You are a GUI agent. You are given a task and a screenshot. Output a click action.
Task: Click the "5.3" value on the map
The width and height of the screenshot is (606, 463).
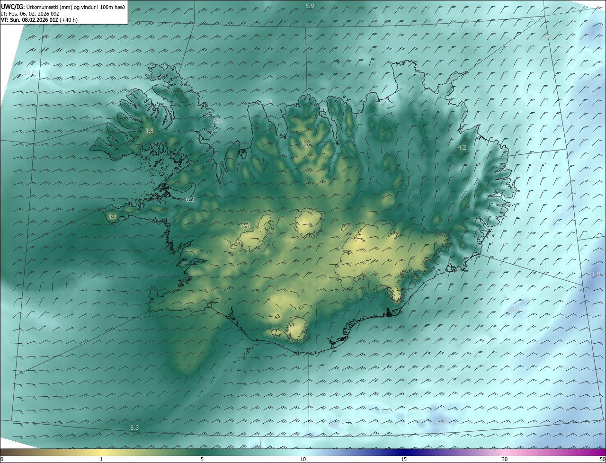point(135,428)
